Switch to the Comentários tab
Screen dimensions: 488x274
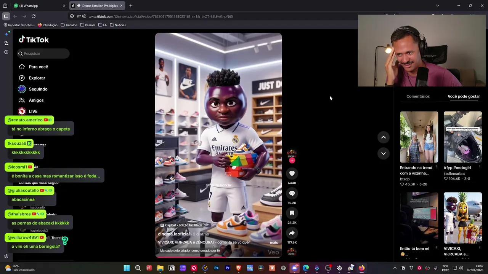[x=418, y=96]
